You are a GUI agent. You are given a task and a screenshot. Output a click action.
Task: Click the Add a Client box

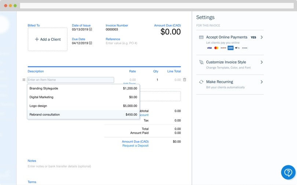48,39
